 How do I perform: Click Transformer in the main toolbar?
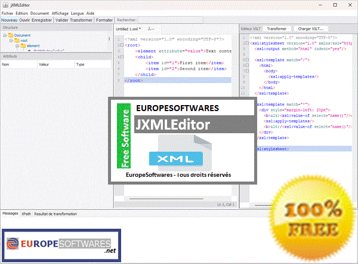(81, 20)
